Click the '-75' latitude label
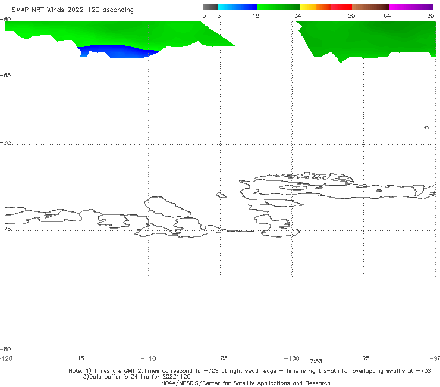Screen dimensions: 440x387 click(5, 229)
